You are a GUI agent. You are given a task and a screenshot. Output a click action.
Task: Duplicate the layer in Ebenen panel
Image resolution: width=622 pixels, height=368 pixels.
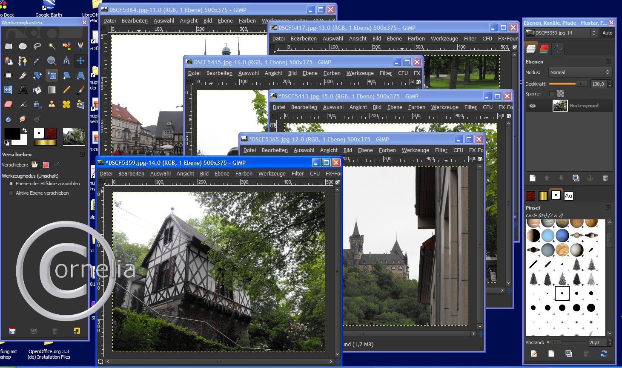click(x=576, y=178)
